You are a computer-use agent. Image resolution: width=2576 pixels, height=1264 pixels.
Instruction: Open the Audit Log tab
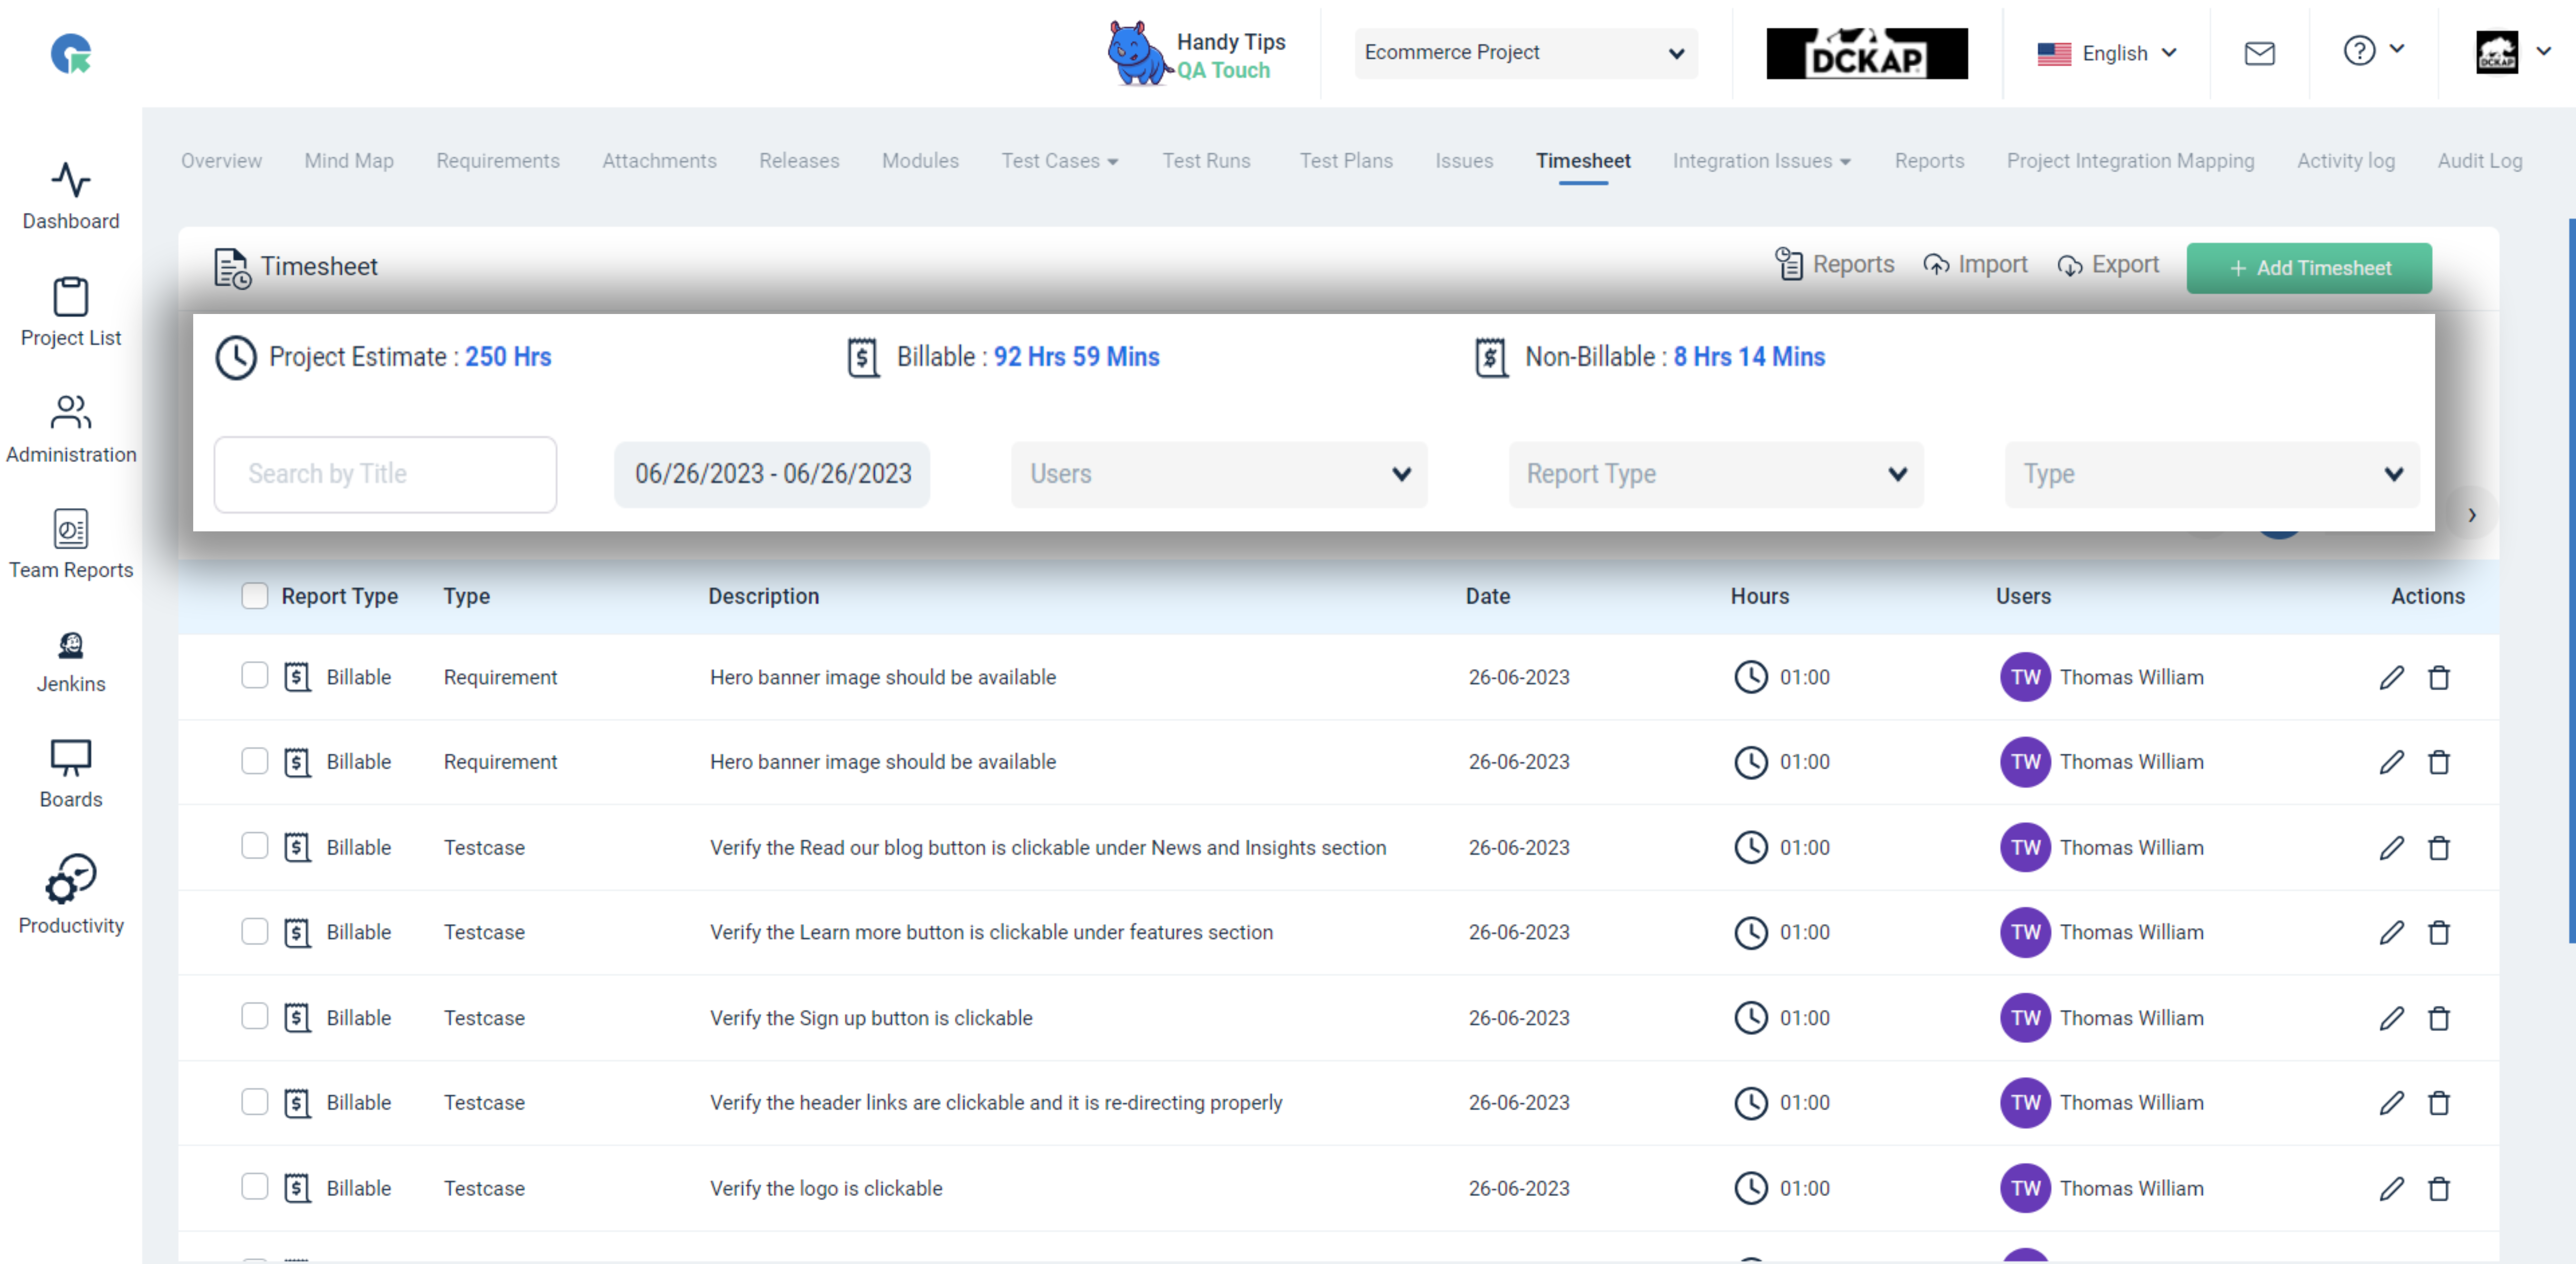point(2480,161)
